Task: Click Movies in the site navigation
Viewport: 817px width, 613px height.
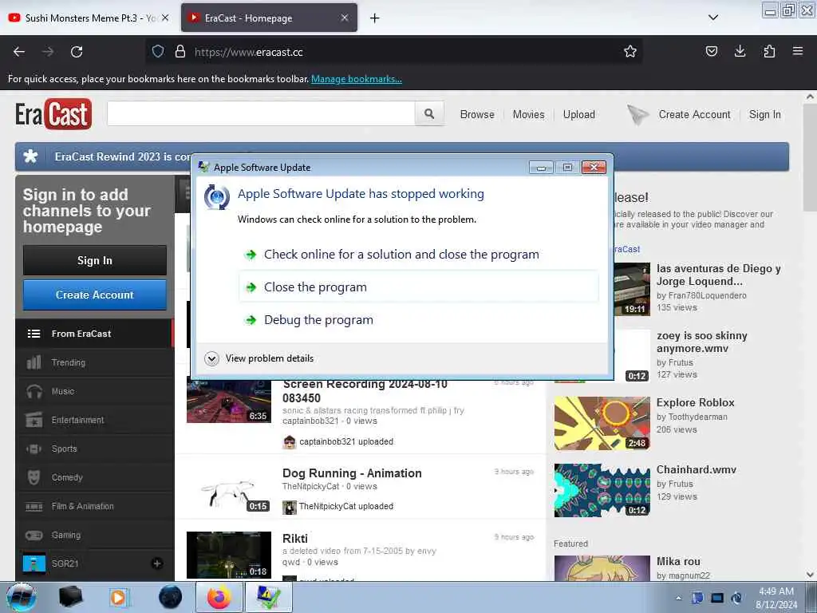Action: point(528,114)
